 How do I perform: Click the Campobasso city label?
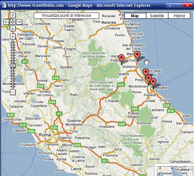(x=180, y=162)
